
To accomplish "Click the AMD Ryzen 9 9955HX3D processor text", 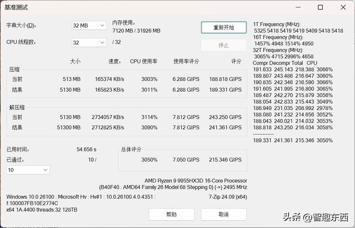I will point(196,181).
